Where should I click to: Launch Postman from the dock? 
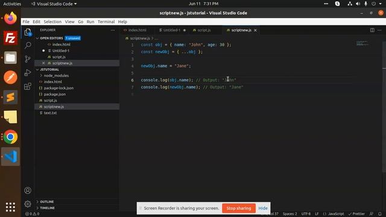click(x=10, y=77)
